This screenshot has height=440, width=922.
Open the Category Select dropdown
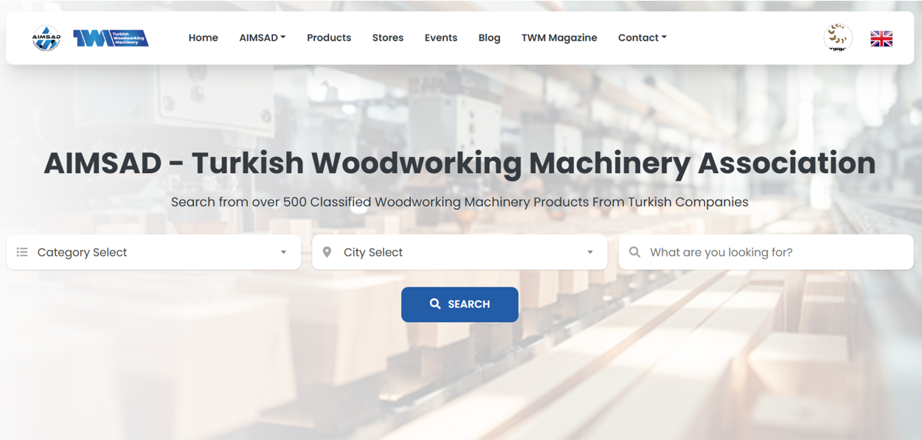[153, 252]
